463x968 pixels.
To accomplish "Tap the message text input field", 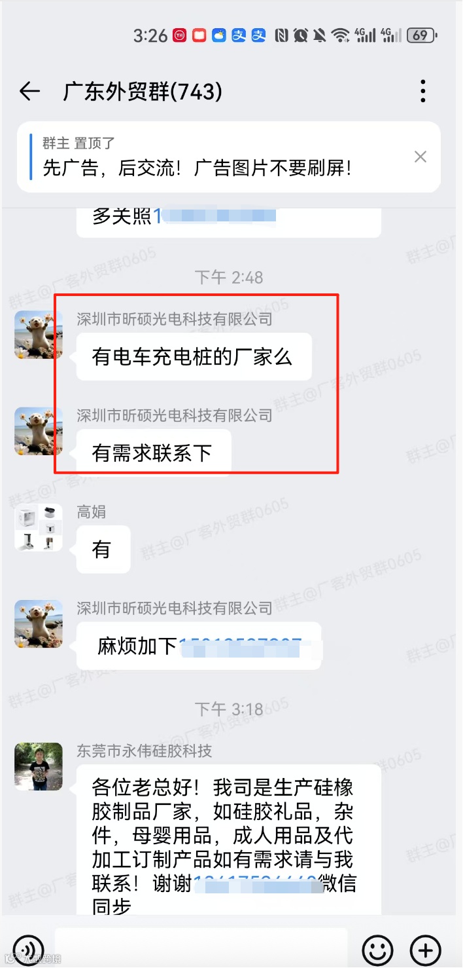I will (201, 948).
